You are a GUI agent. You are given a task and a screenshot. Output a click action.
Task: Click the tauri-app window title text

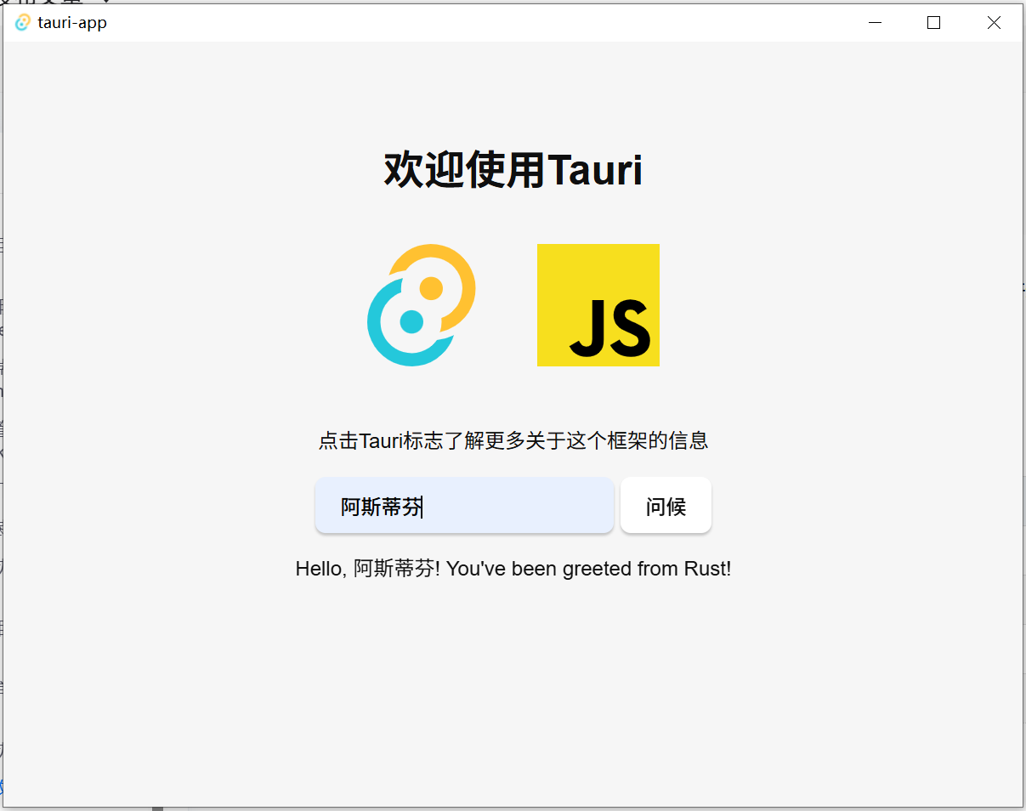pyautogui.click(x=72, y=23)
